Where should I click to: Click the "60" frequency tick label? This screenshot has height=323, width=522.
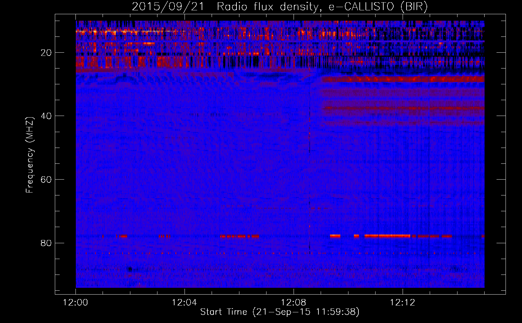46,179
